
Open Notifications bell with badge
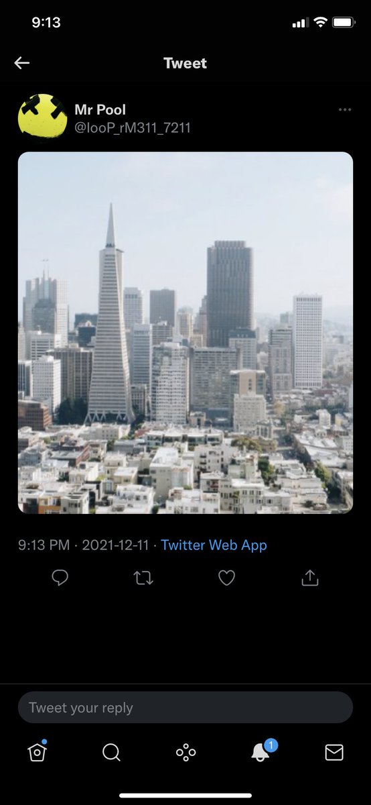click(261, 751)
